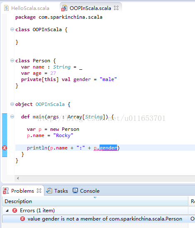195x228 pixels.
Task: Click the text package com.sparkinchina.scala
Action: 59,17
